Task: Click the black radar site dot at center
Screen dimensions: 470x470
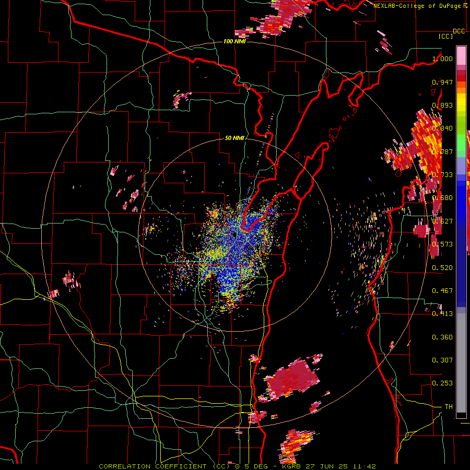Action: point(234,234)
